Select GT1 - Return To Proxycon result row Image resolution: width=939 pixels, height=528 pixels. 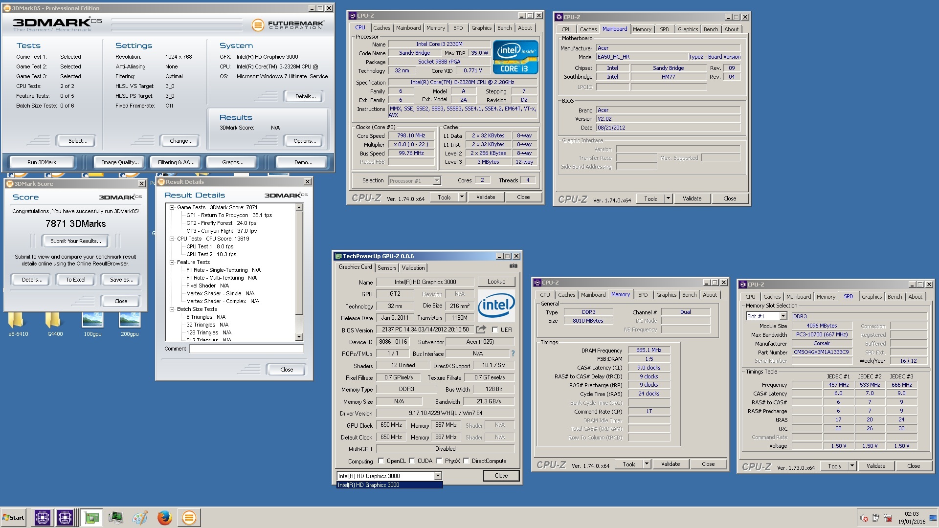229,215
